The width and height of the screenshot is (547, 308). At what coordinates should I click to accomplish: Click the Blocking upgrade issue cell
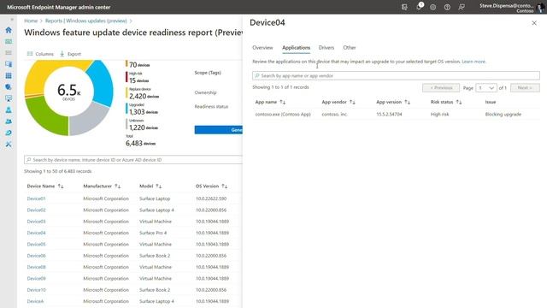(x=503, y=114)
